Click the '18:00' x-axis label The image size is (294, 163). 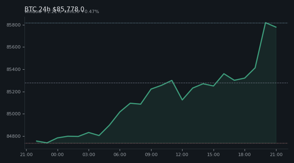point(245,154)
